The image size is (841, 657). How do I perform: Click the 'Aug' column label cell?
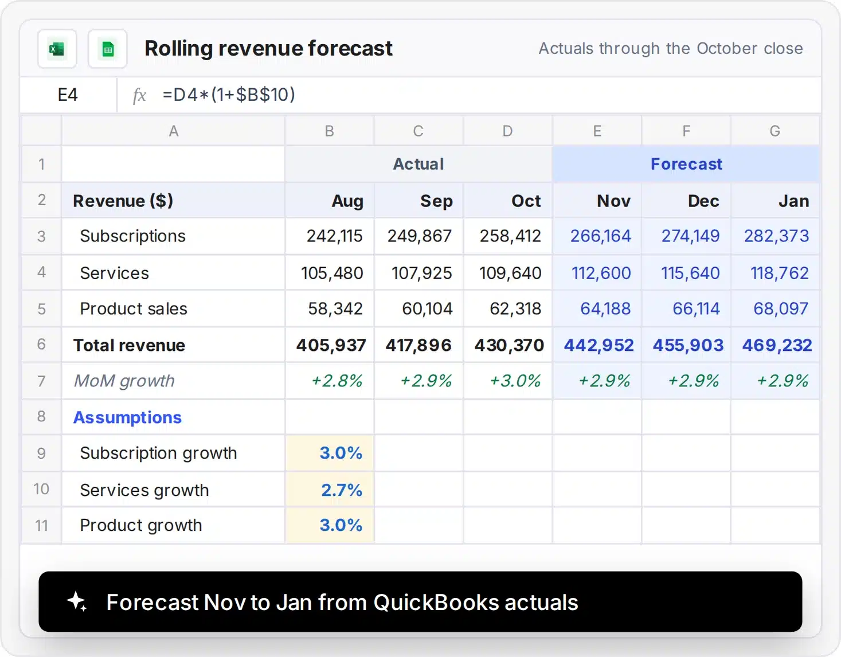coord(329,201)
